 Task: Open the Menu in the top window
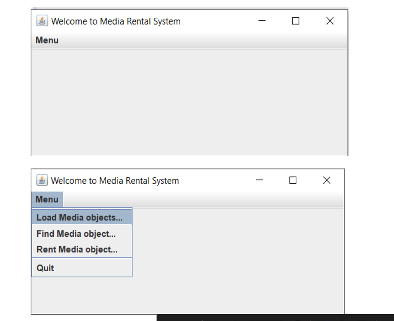tap(47, 40)
